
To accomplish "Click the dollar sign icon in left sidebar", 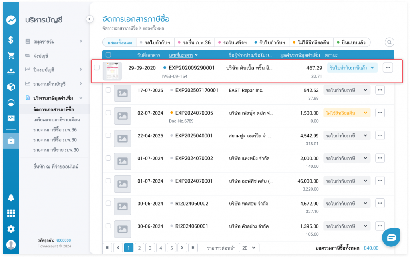I will click(x=11, y=40).
